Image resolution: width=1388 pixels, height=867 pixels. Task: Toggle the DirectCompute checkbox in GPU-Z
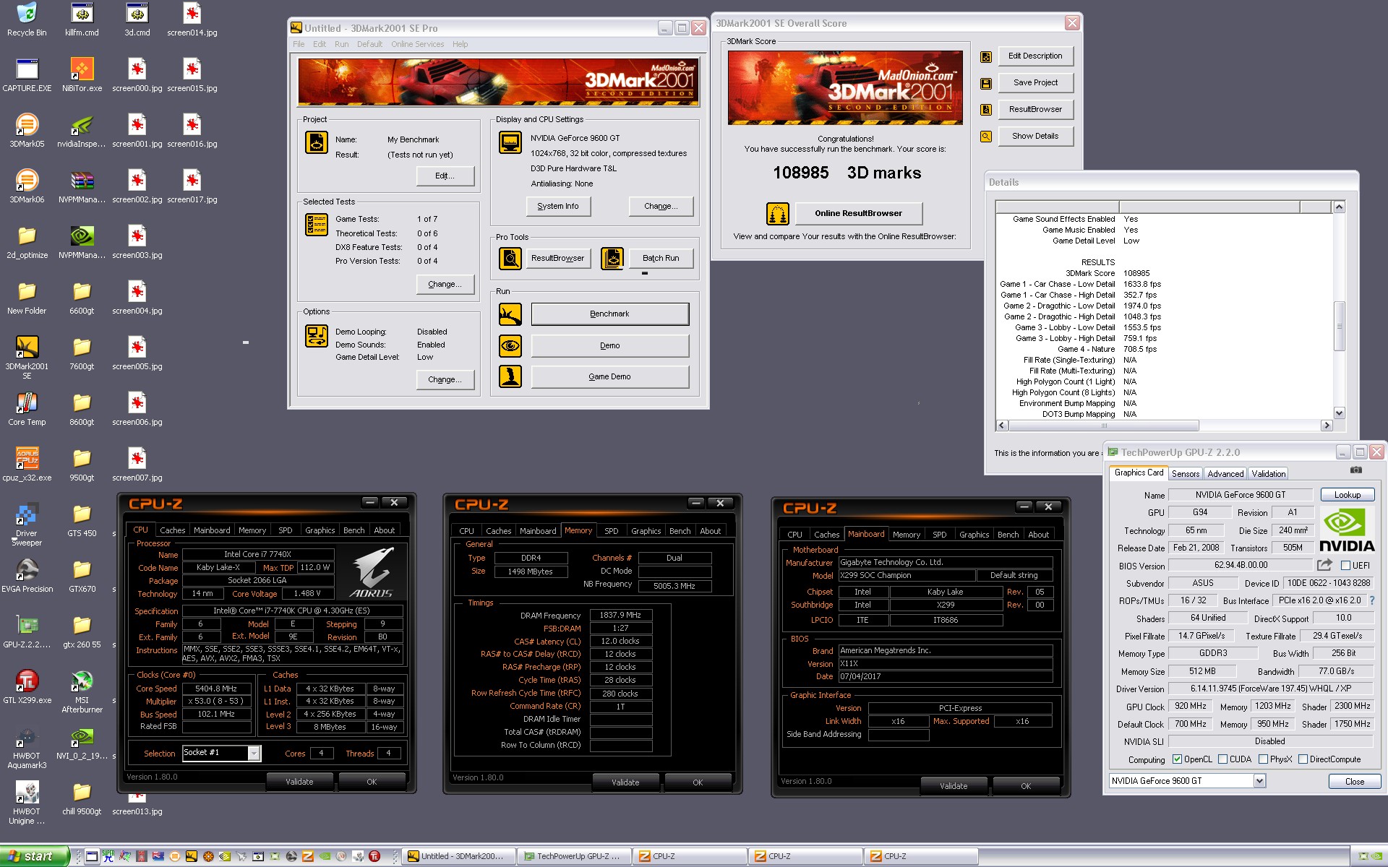(x=1303, y=759)
